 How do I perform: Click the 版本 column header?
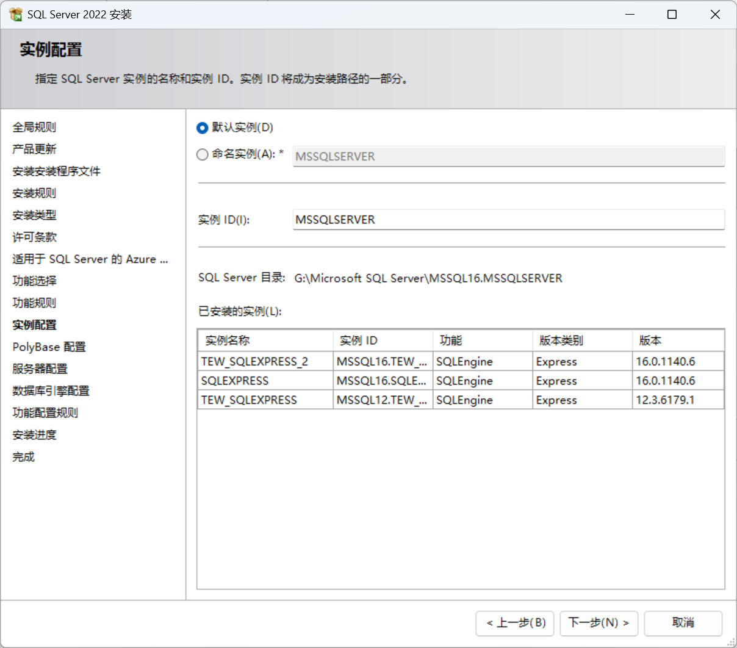tap(678, 340)
